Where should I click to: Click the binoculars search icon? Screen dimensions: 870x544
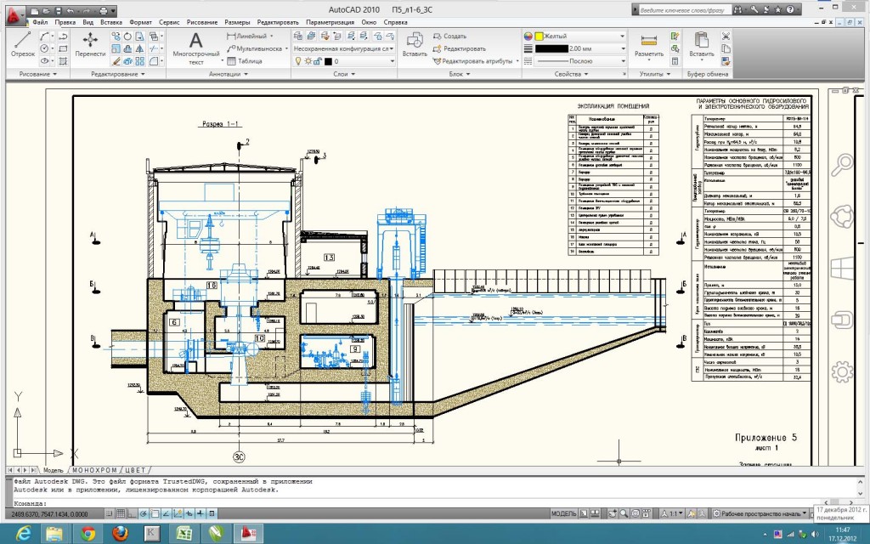point(738,9)
